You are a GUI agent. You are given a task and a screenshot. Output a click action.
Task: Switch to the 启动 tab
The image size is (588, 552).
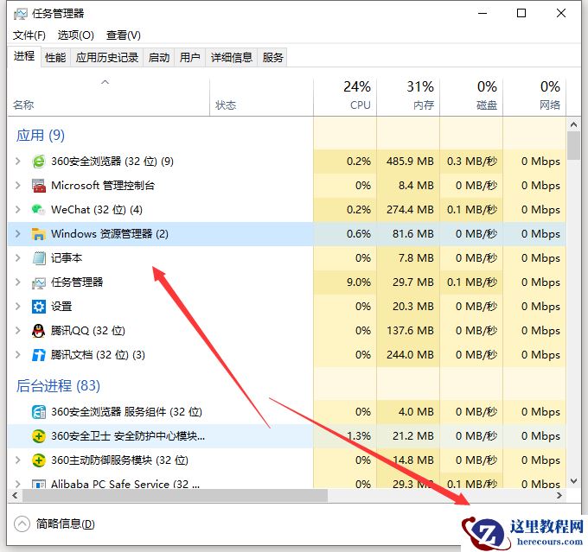point(159,58)
